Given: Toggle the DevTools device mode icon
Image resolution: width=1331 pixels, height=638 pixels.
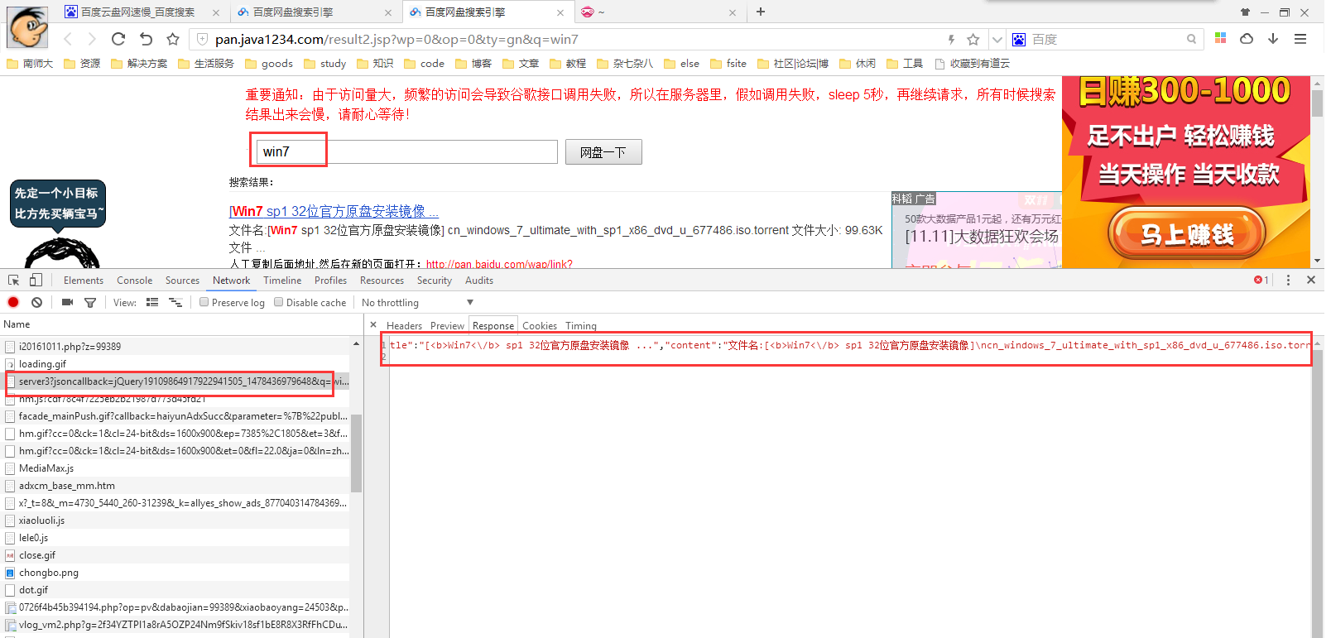Looking at the screenshot, I should coord(36,281).
